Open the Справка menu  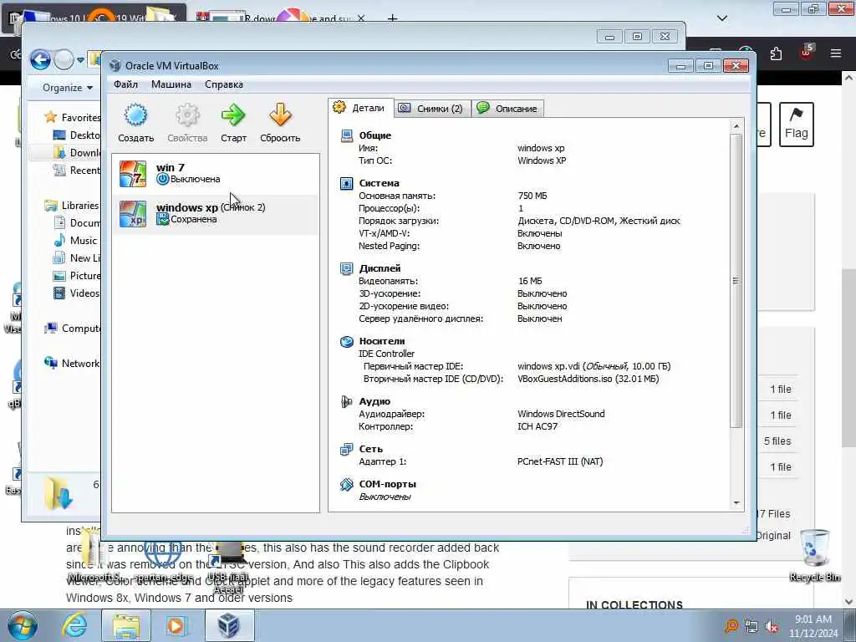pos(224,84)
